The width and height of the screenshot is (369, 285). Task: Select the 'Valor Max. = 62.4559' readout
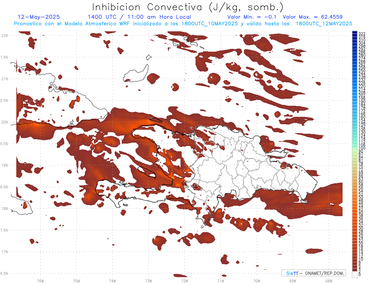pos(312,17)
